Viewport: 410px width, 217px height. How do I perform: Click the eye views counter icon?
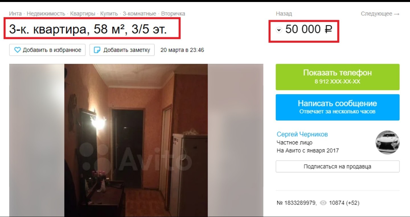tap(323, 203)
